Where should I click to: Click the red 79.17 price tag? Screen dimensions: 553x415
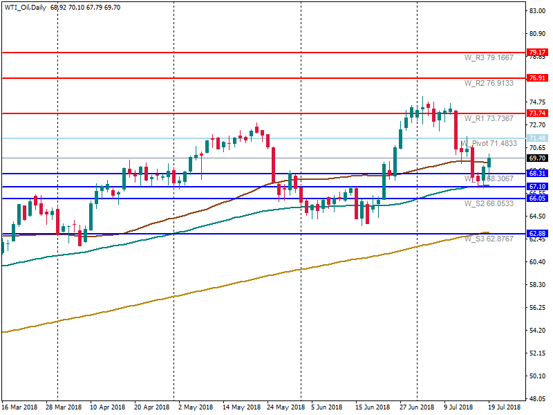coord(537,53)
